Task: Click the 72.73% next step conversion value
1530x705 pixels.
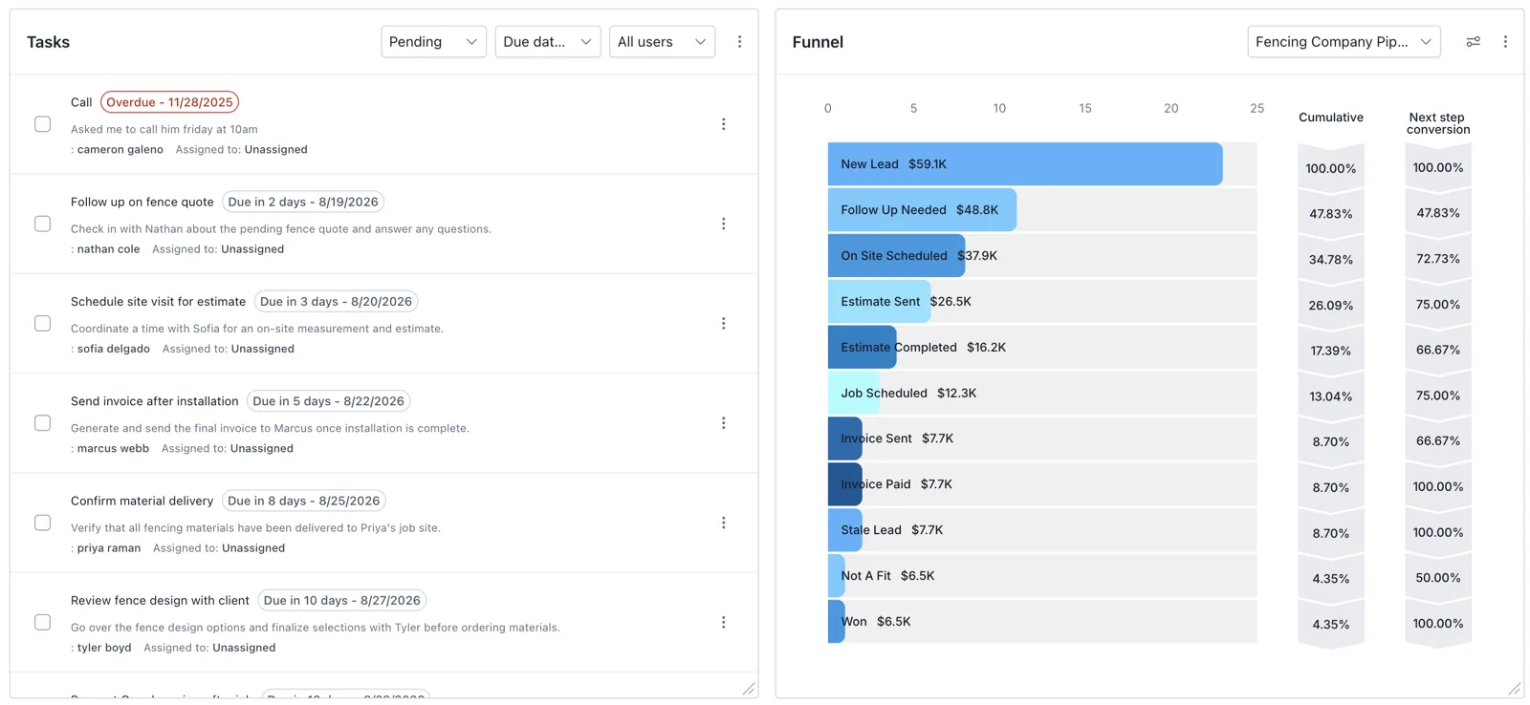Action: click(1438, 259)
